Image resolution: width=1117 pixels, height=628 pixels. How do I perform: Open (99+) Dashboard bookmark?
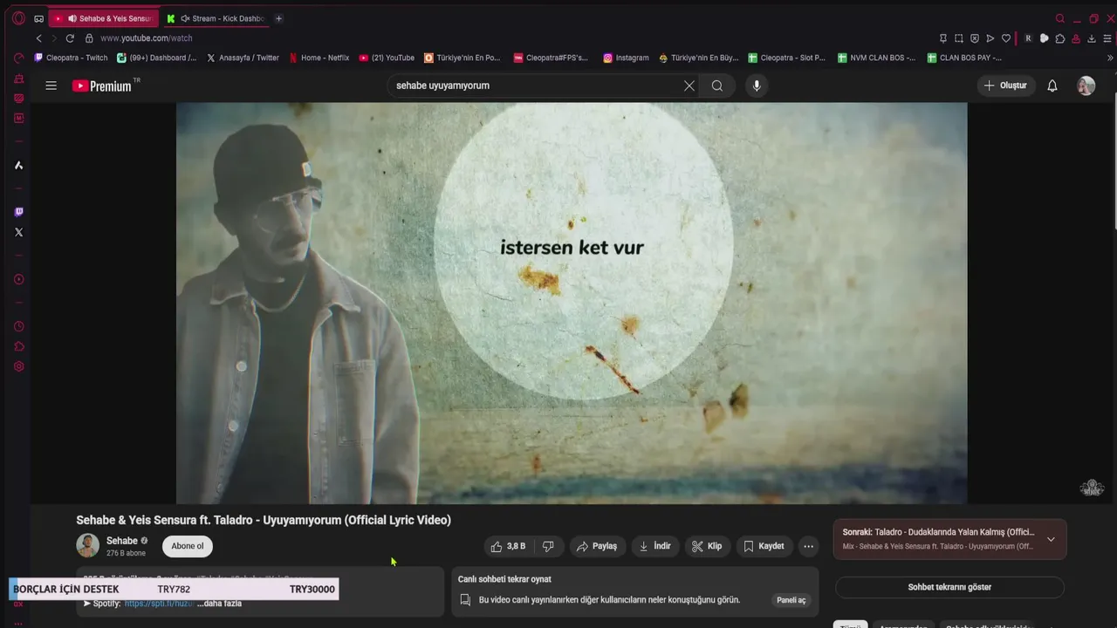tap(157, 58)
